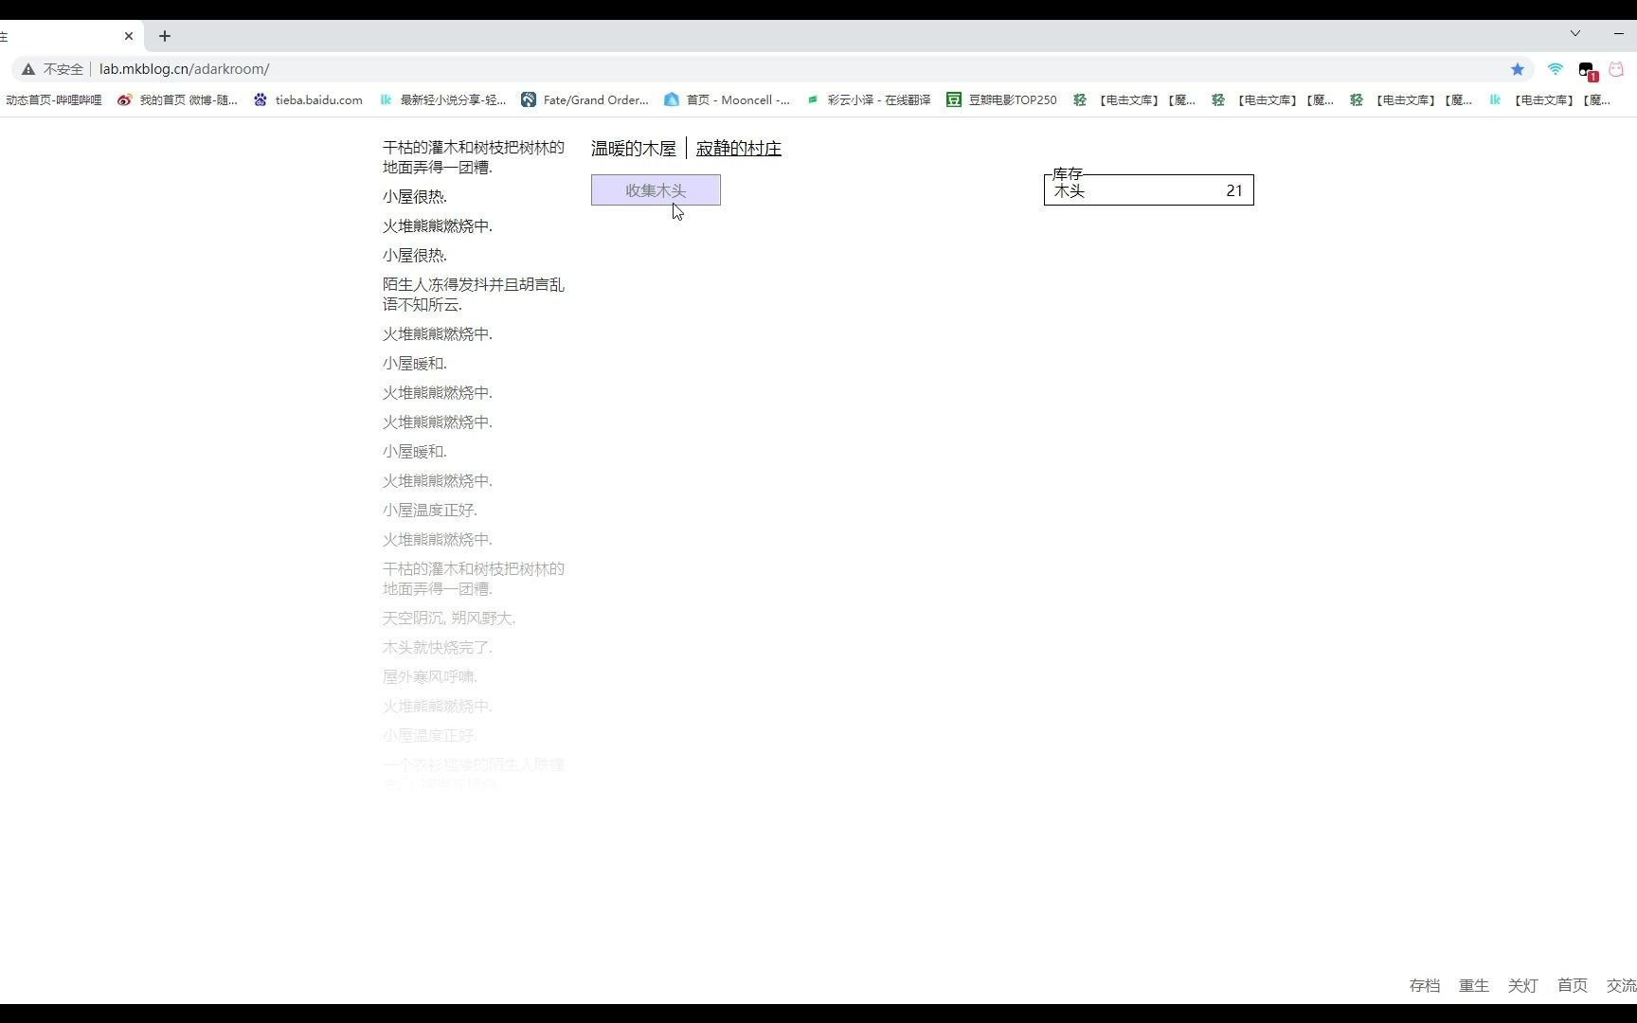1637x1023 pixels.
Task: Click the 关灯 lights-off link
Action: tap(1522, 985)
